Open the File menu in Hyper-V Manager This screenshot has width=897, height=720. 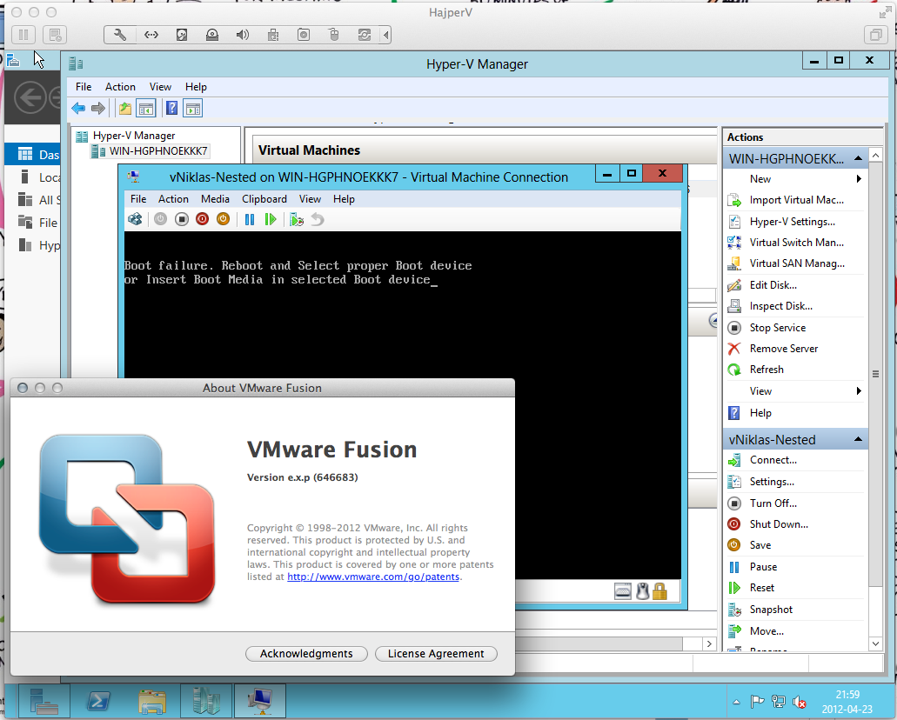pos(84,87)
